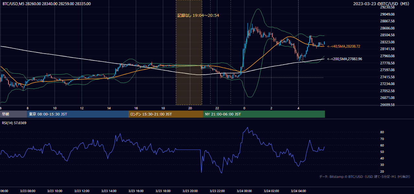Click the 3/23 10:00 date axis label
Screen dimensions: 414x194
click(x=55, y=191)
